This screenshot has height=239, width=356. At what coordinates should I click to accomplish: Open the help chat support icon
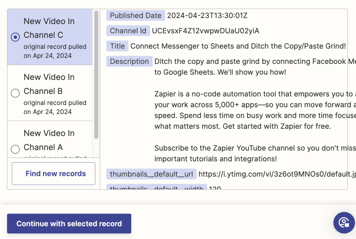[344, 223]
